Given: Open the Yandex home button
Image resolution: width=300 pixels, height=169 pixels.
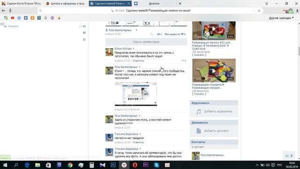Looking at the screenshot, I should point(10,11).
